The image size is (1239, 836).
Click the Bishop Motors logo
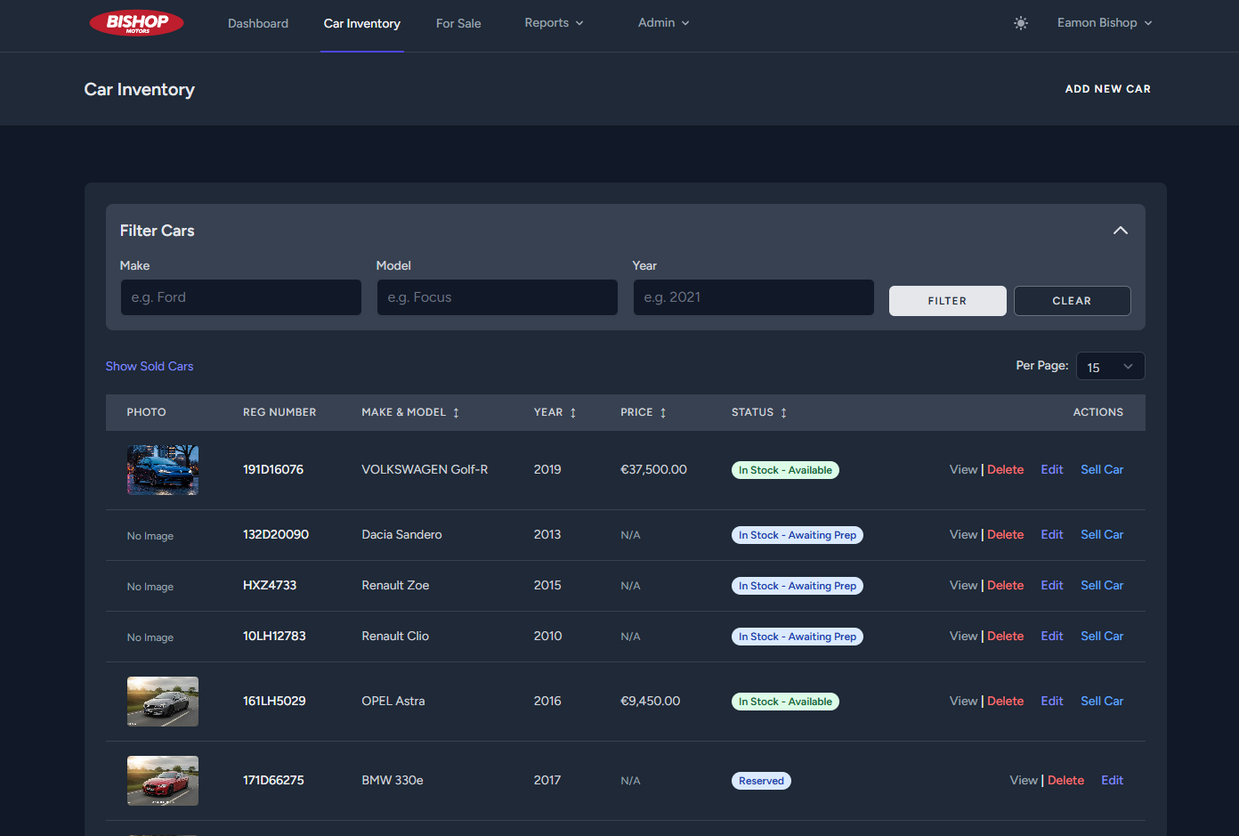click(136, 23)
